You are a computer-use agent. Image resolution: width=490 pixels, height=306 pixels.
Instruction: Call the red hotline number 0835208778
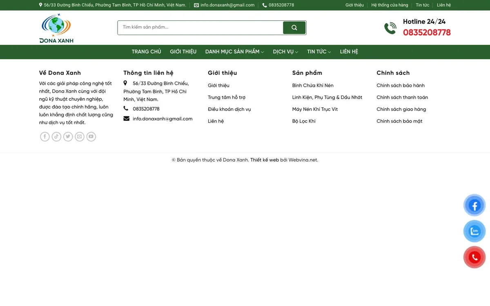427,33
